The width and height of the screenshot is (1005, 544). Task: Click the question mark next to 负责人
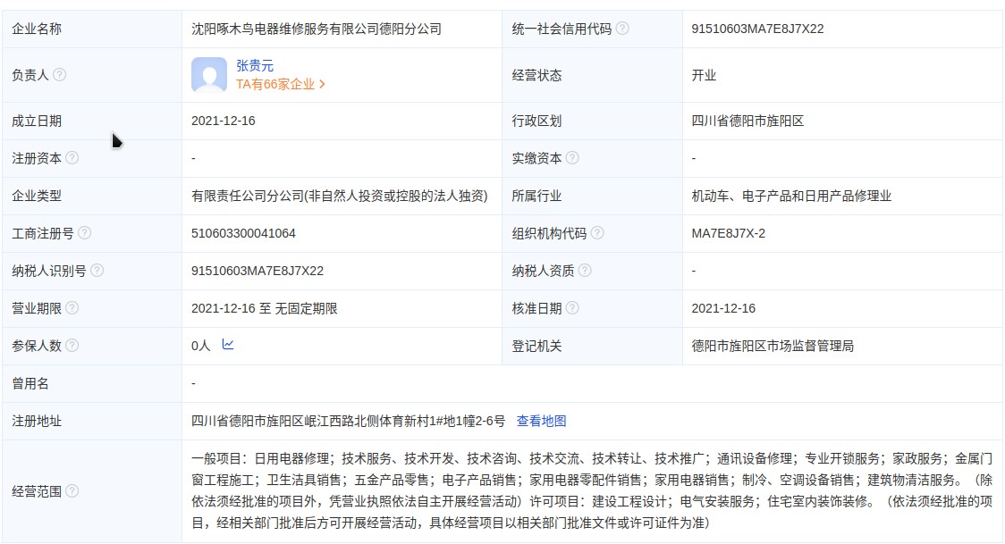point(60,75)
